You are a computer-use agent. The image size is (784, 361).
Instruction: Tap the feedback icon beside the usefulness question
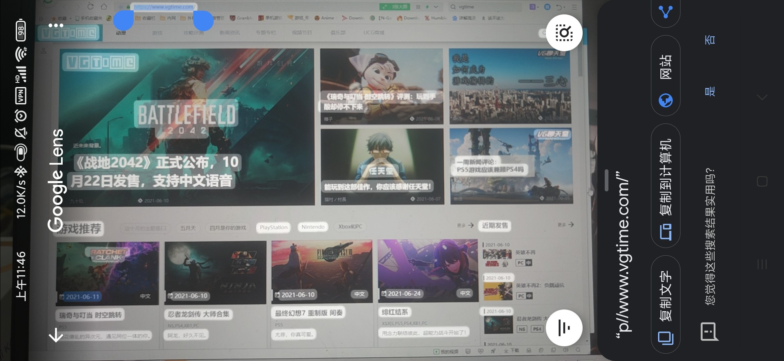709,332
